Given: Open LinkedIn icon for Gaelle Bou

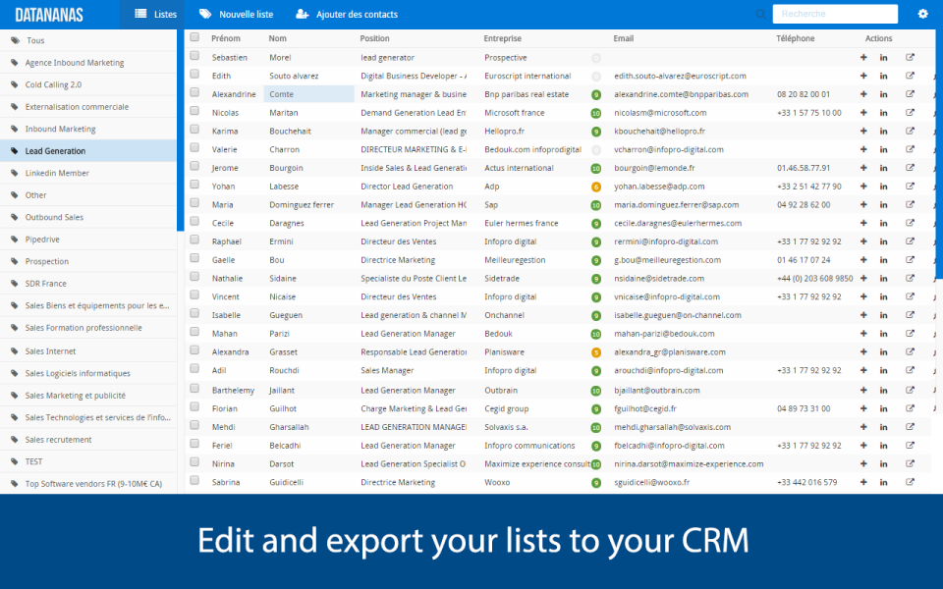Looking at the screenshot, I should tap(883, 260).
